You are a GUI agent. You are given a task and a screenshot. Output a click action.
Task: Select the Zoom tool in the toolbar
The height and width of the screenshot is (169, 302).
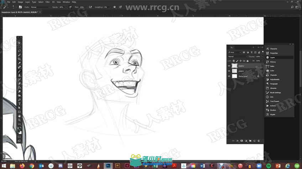(x=19, y=120)
